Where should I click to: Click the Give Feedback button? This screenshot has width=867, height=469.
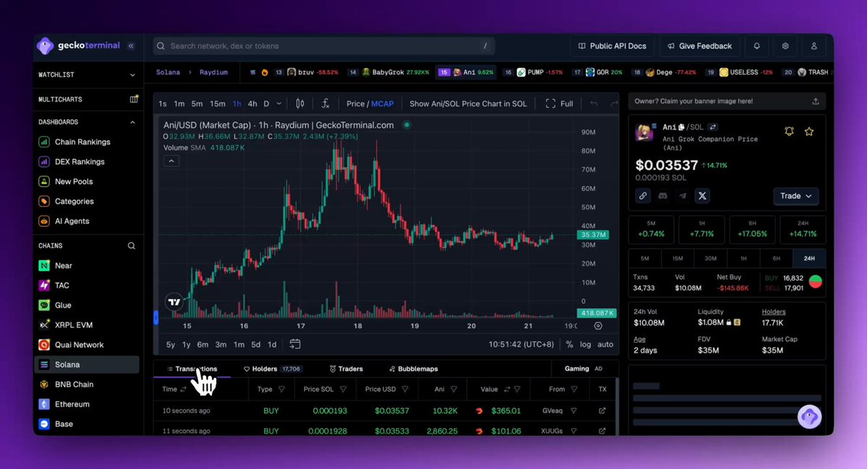(699, 46)
